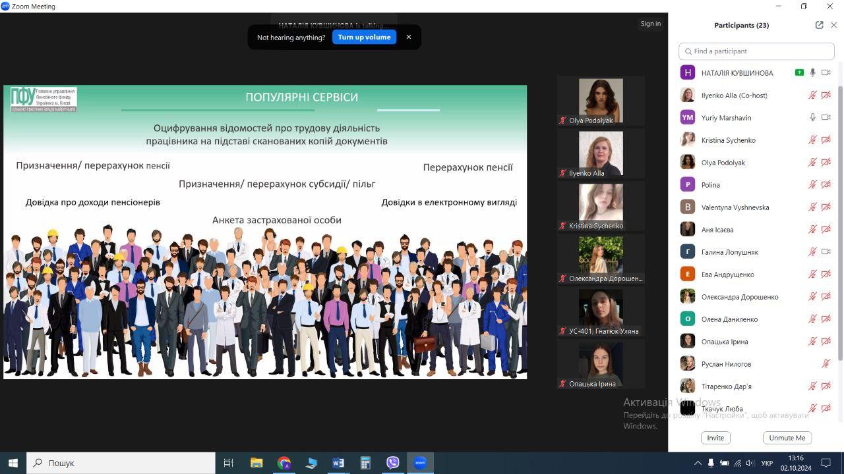Click Yuriy Marshavin microphone icon
Viewport: 844px width, 474px height.
(x=813, y=118)
